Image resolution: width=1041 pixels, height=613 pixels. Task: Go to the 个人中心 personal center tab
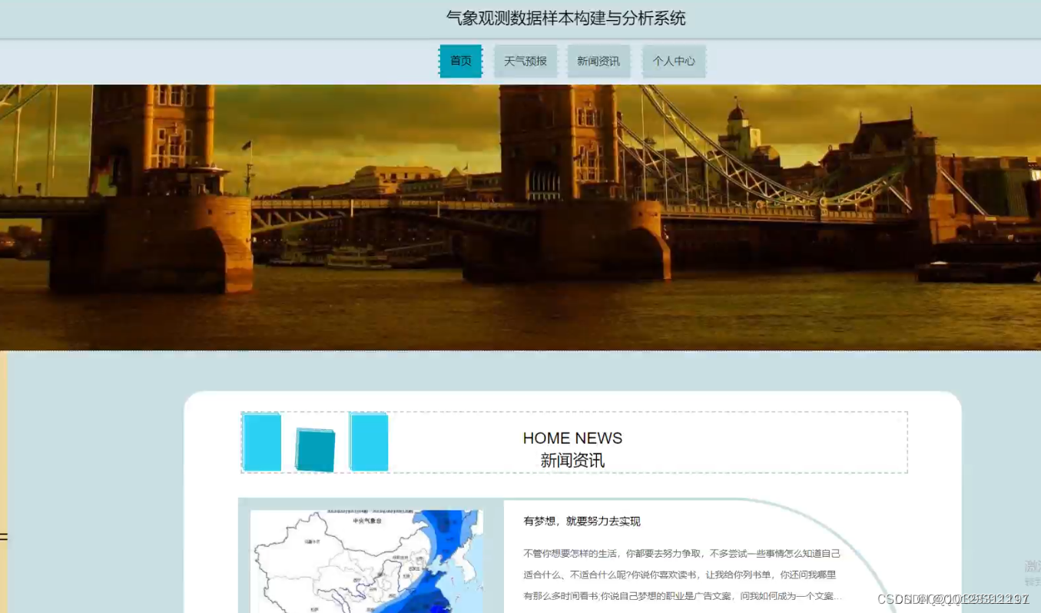tap(674, 61)
